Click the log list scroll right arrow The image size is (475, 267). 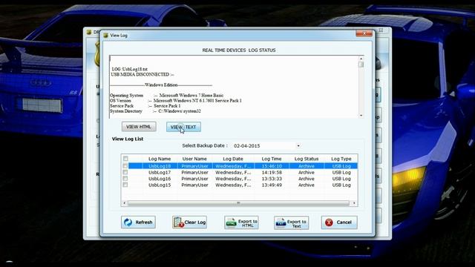click(354, 203)
